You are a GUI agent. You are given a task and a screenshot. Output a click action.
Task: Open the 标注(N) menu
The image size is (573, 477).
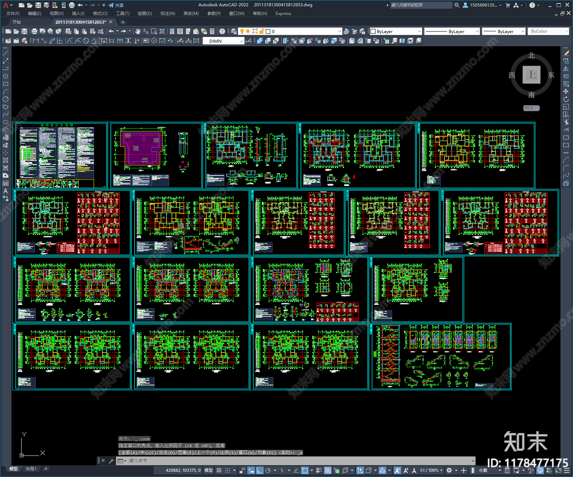click(x=168, y=14)
